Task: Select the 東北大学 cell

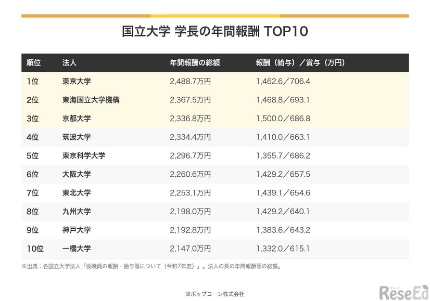Action: [77, 193]
